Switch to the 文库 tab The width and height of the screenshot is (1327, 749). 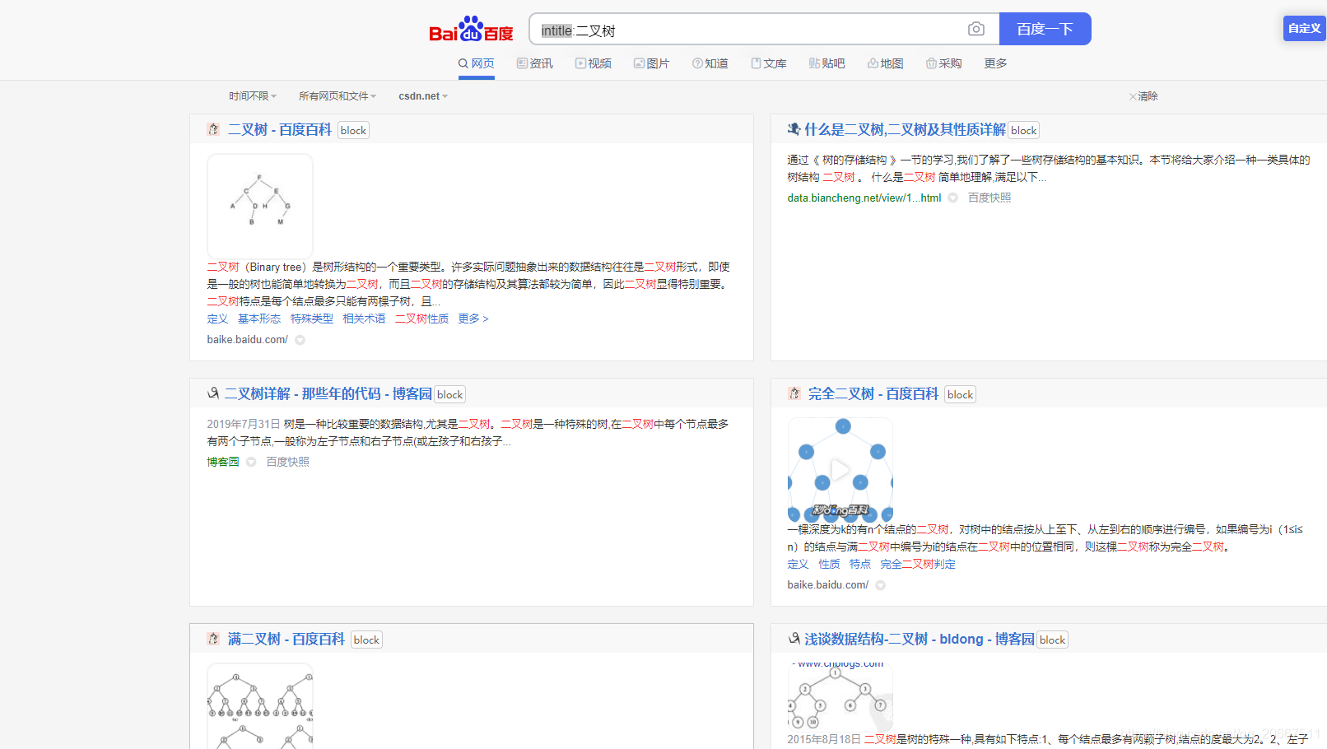[769, 63]
